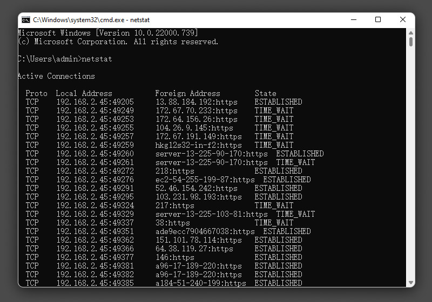The height and width of the screenshot is (302, 432).
Task: Click foreign address 172.64.156.26:https
Action: (x=197, y=119)
